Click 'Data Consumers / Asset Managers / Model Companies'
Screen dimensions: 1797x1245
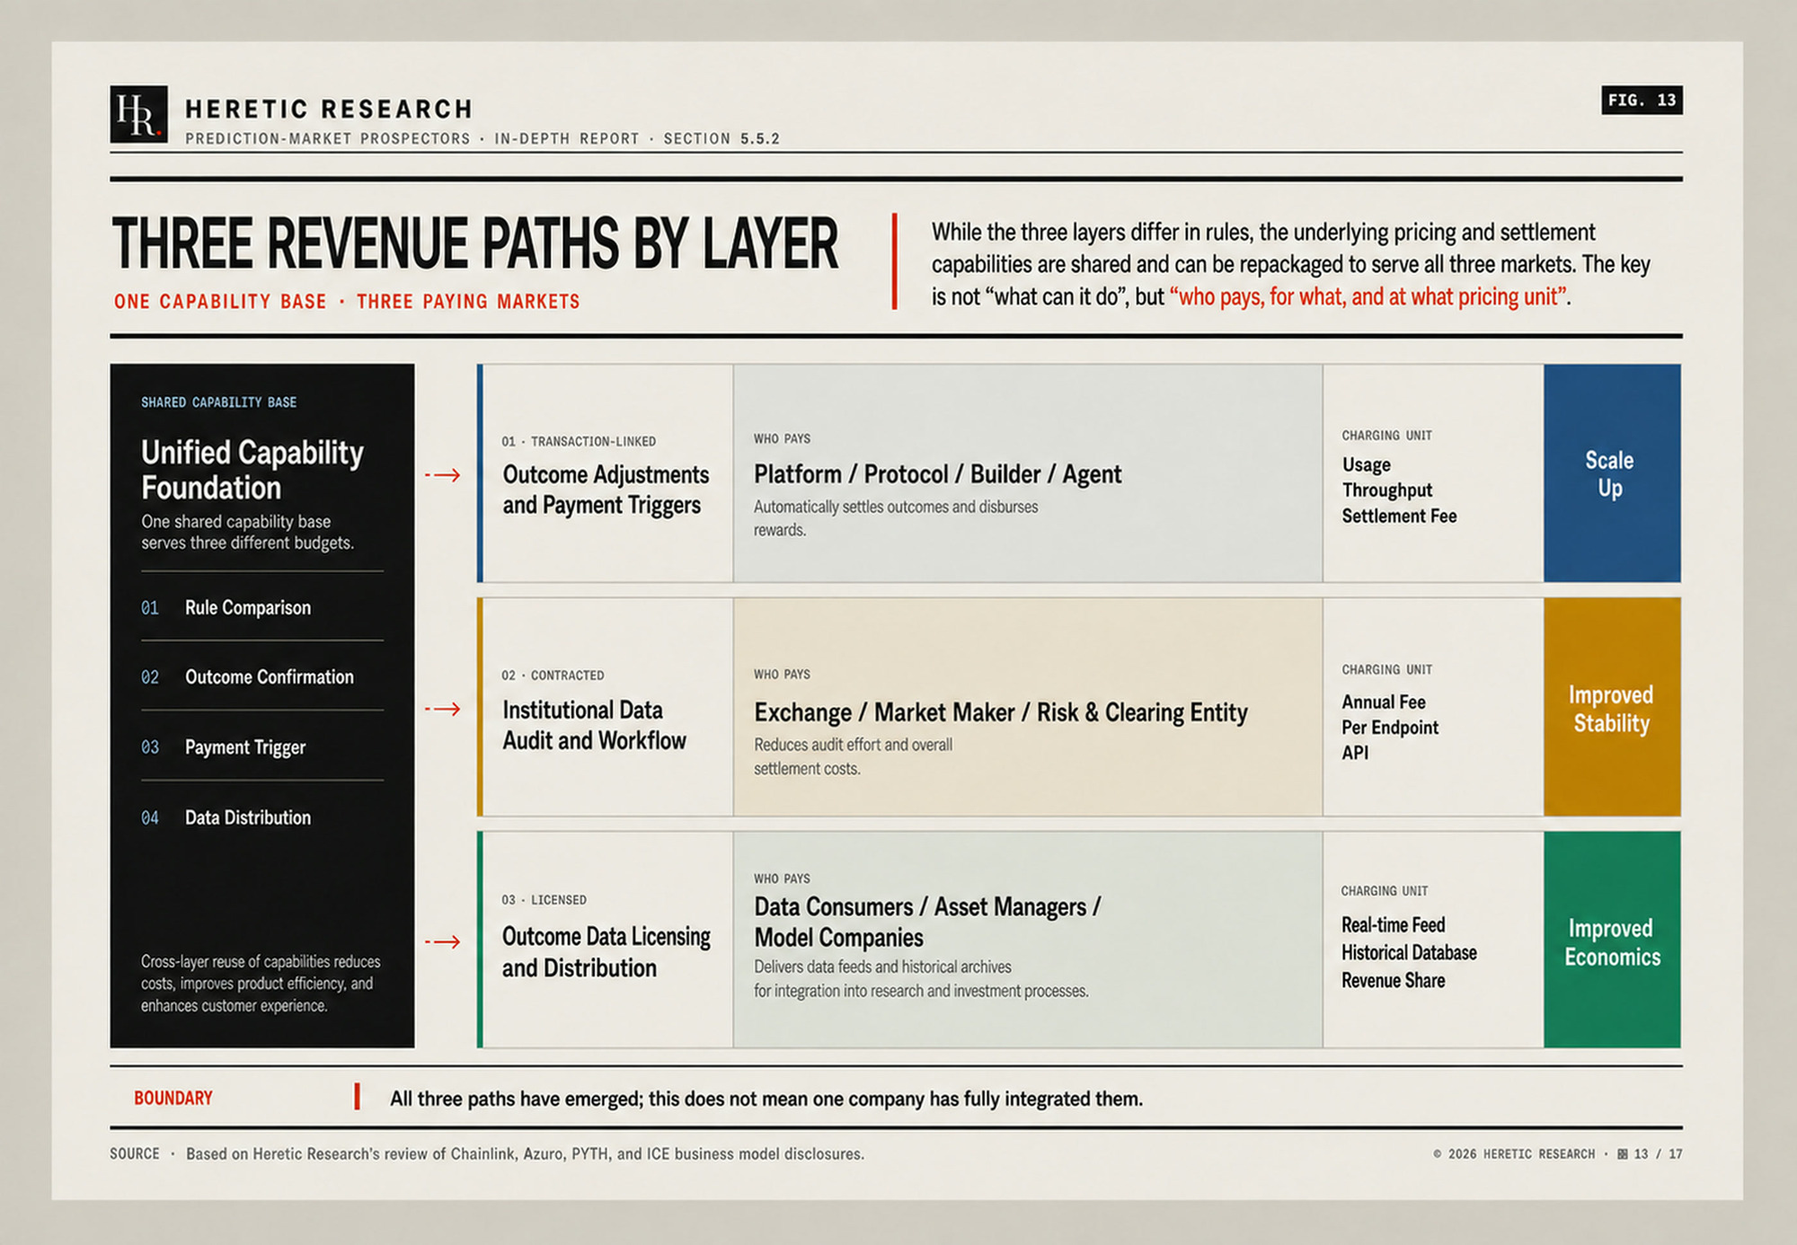pyautogui.click(x=927, y=922)
